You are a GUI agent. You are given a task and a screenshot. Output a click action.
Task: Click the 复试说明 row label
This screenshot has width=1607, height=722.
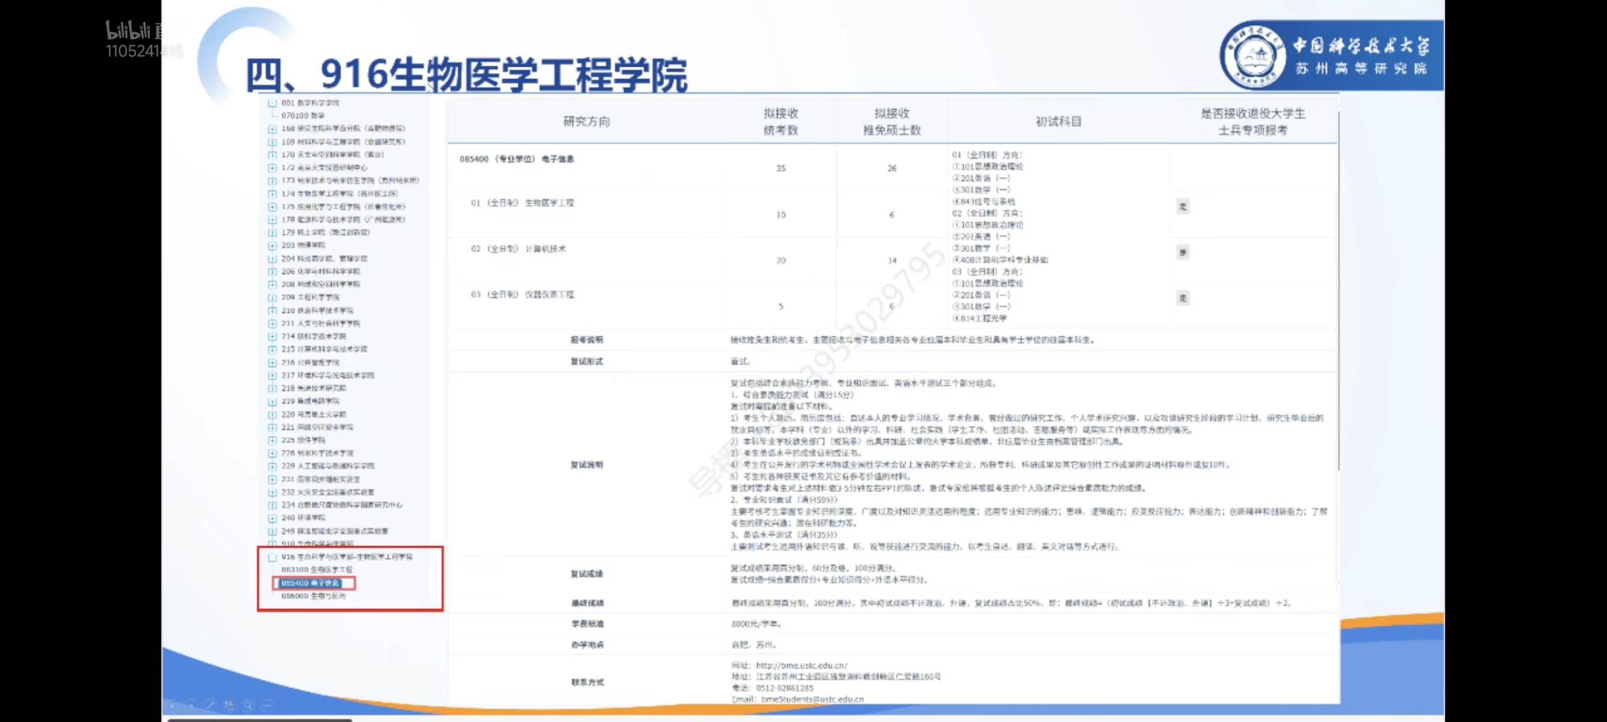coord(587,465)
